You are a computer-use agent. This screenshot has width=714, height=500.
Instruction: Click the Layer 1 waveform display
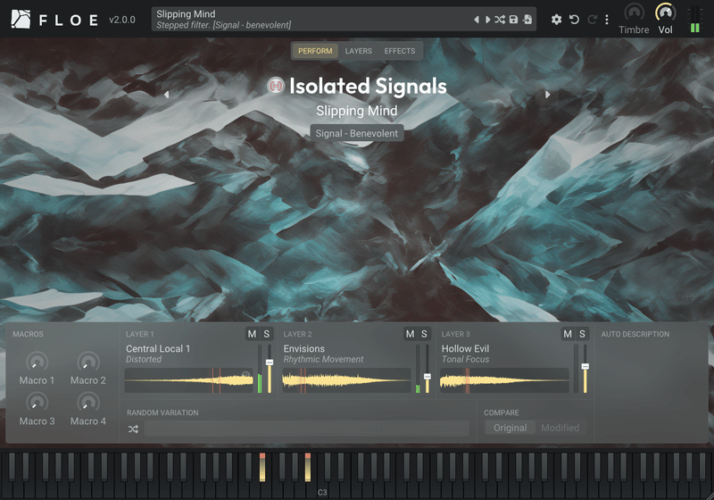click(x=188, y=380)
